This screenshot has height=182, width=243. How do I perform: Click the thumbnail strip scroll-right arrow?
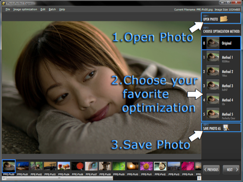199,178
